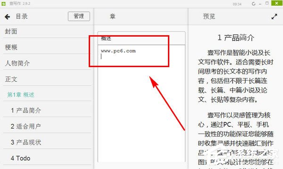Image resolution: width=283 pixels, height=169 pixels.
Task: Click the 目录 header label
Action: click(x=22, y=16)
